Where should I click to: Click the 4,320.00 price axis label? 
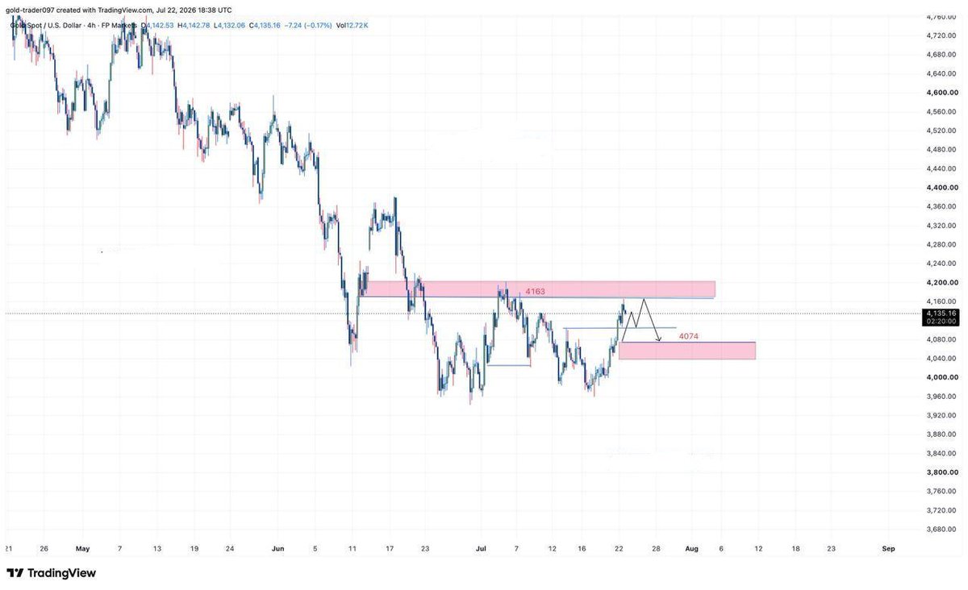tap(941, 226)
